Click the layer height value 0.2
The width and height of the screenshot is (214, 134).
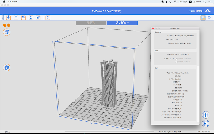pyautogui.click(x=179, y=79)
